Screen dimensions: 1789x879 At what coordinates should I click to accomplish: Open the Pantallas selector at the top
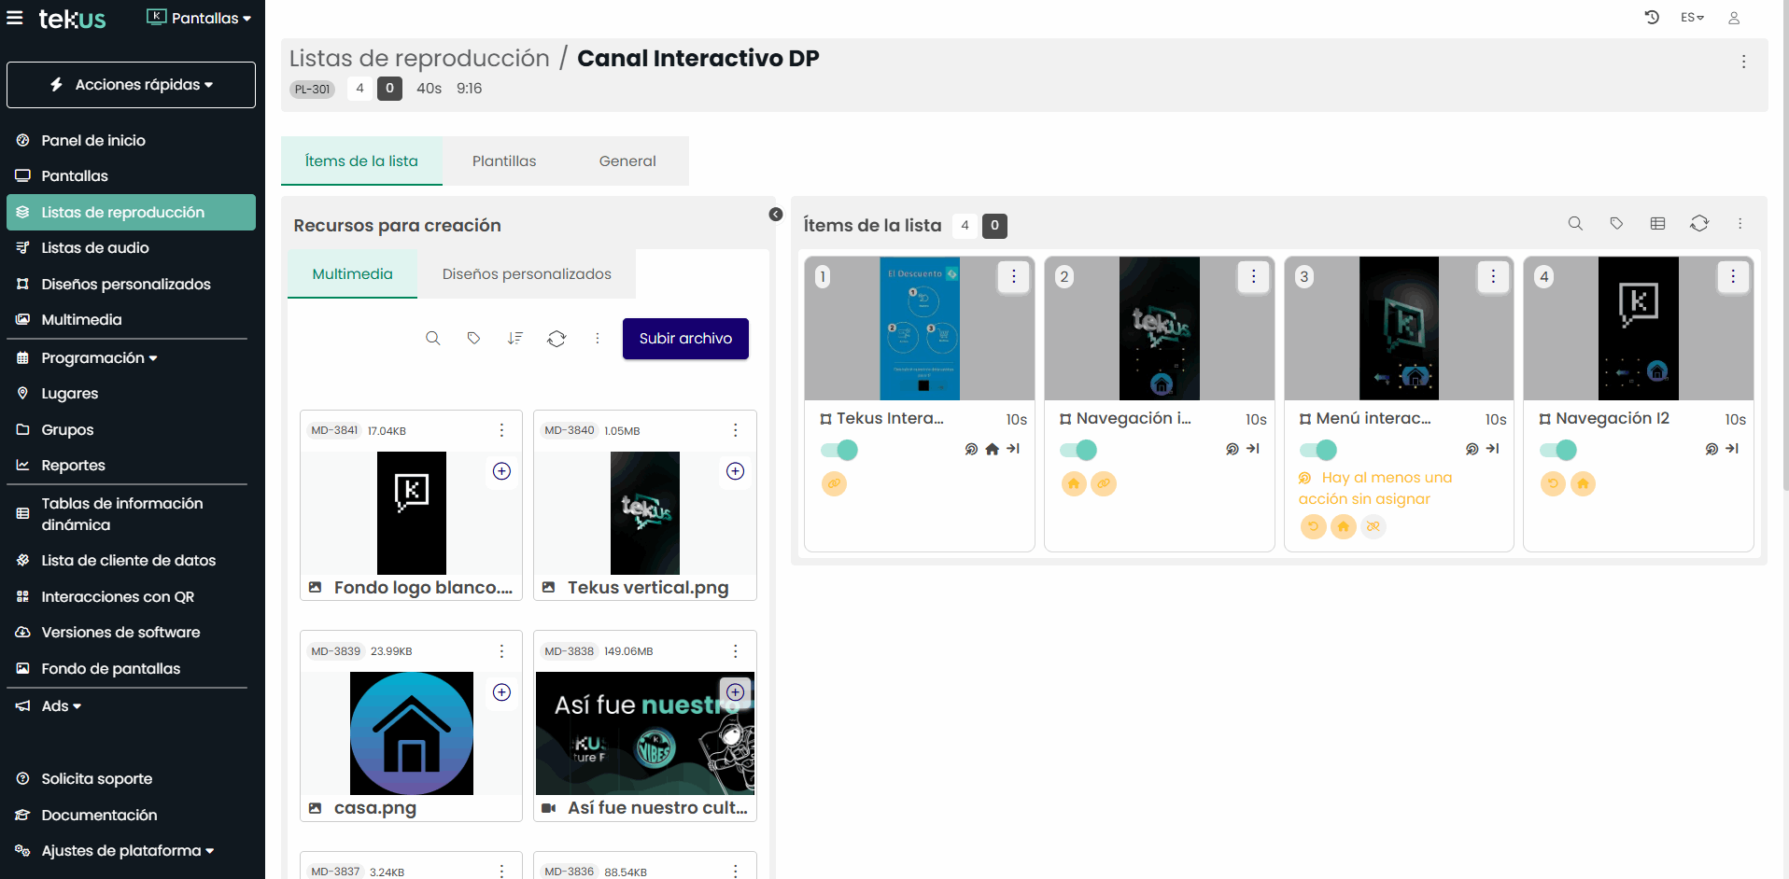click(198, 18)
